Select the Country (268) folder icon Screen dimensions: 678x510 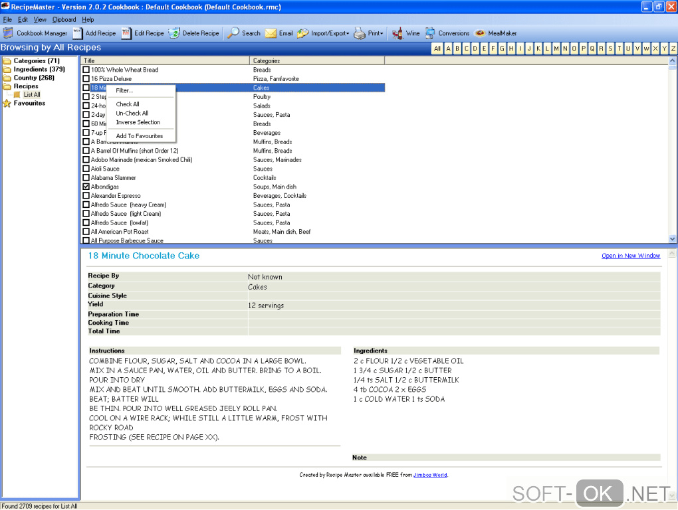tap(7, 78)
